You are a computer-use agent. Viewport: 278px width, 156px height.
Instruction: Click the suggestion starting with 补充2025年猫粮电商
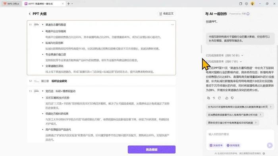click(240, 107)
